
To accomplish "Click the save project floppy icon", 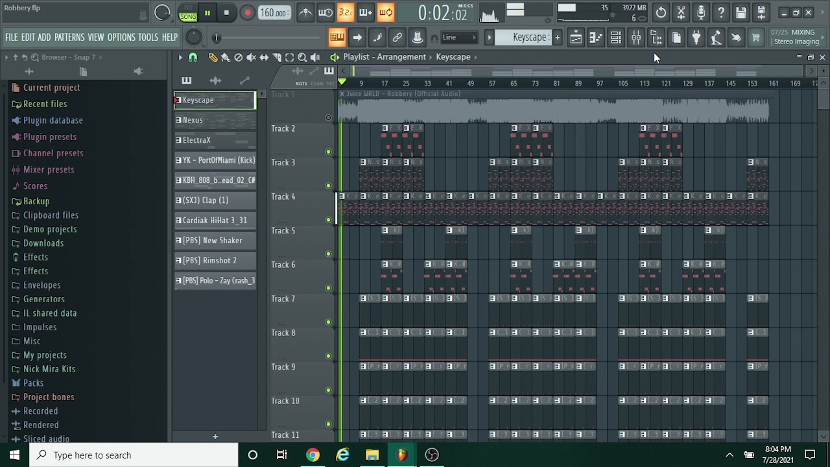I will tap(741, 12).
